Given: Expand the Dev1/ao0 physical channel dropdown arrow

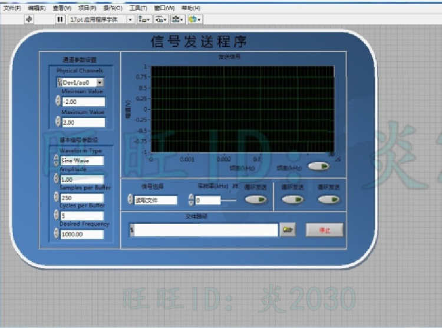Looking at the screenshot, I should click(100, 82).
